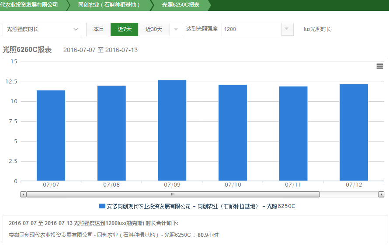Open the 光照强度时长 dropdown
The height and width of the screenshot is (246, 389).
pyautogui.click(x=42, y=29)
